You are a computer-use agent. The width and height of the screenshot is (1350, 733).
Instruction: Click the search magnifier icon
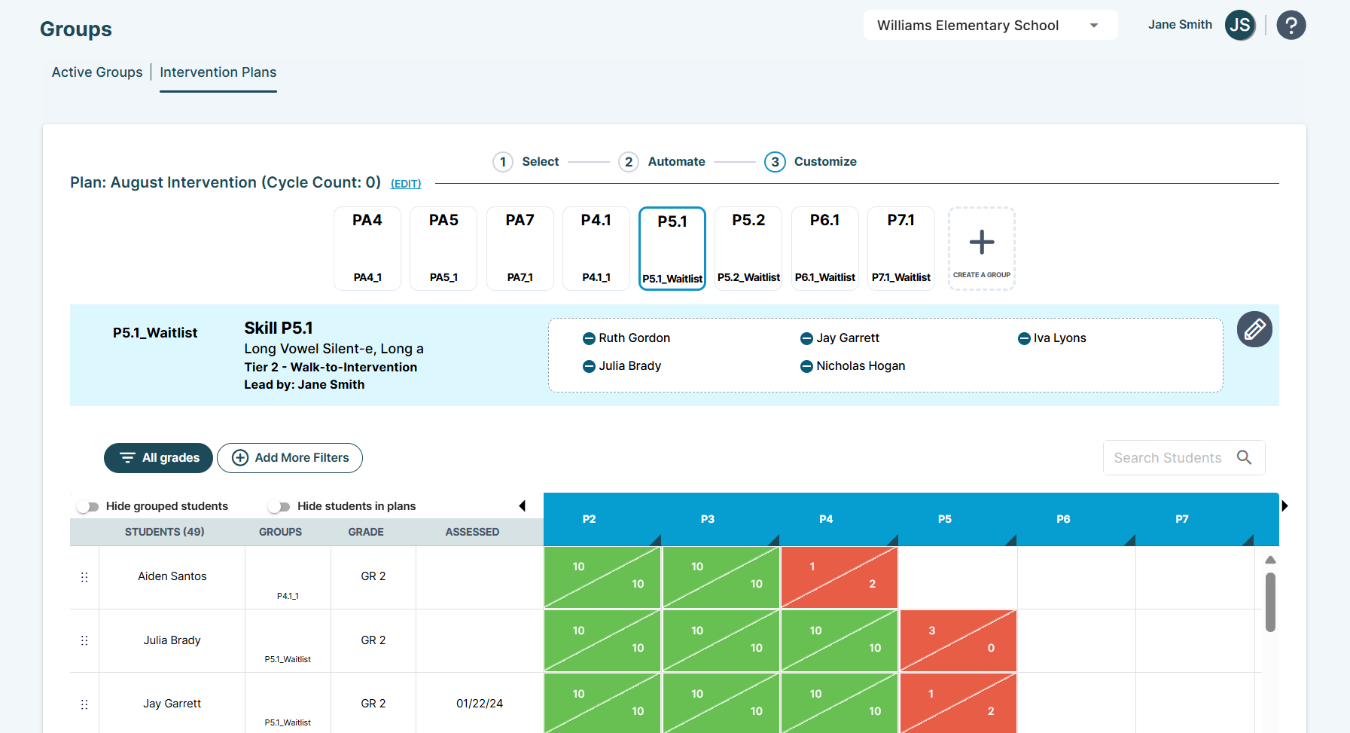pyautogui.click(x=1244, y=457)
